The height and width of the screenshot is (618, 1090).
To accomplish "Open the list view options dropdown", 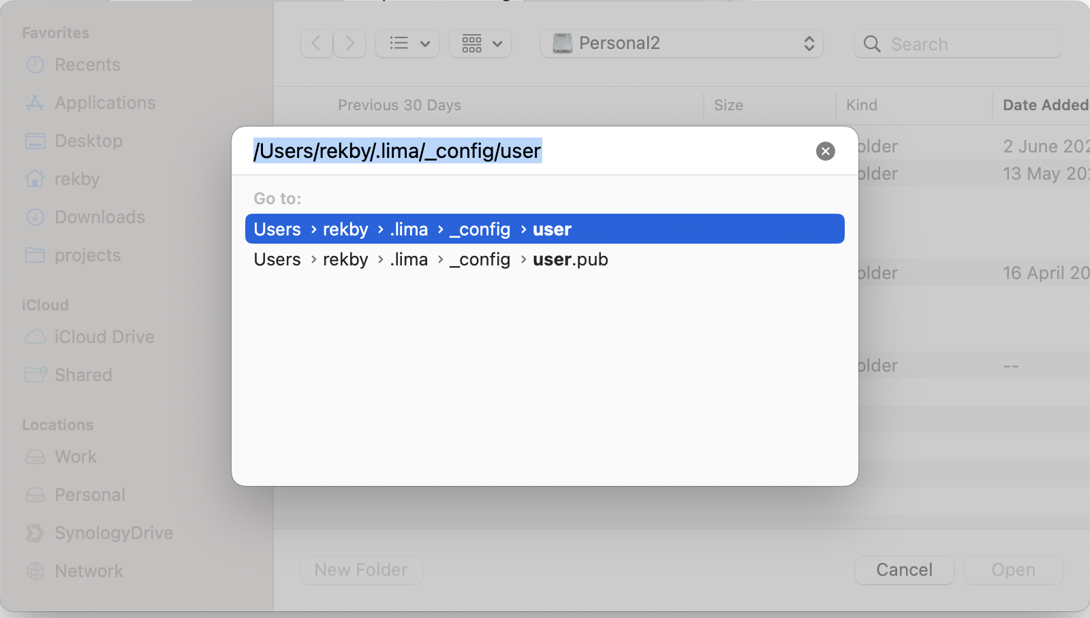I will [x=407, y=43].
